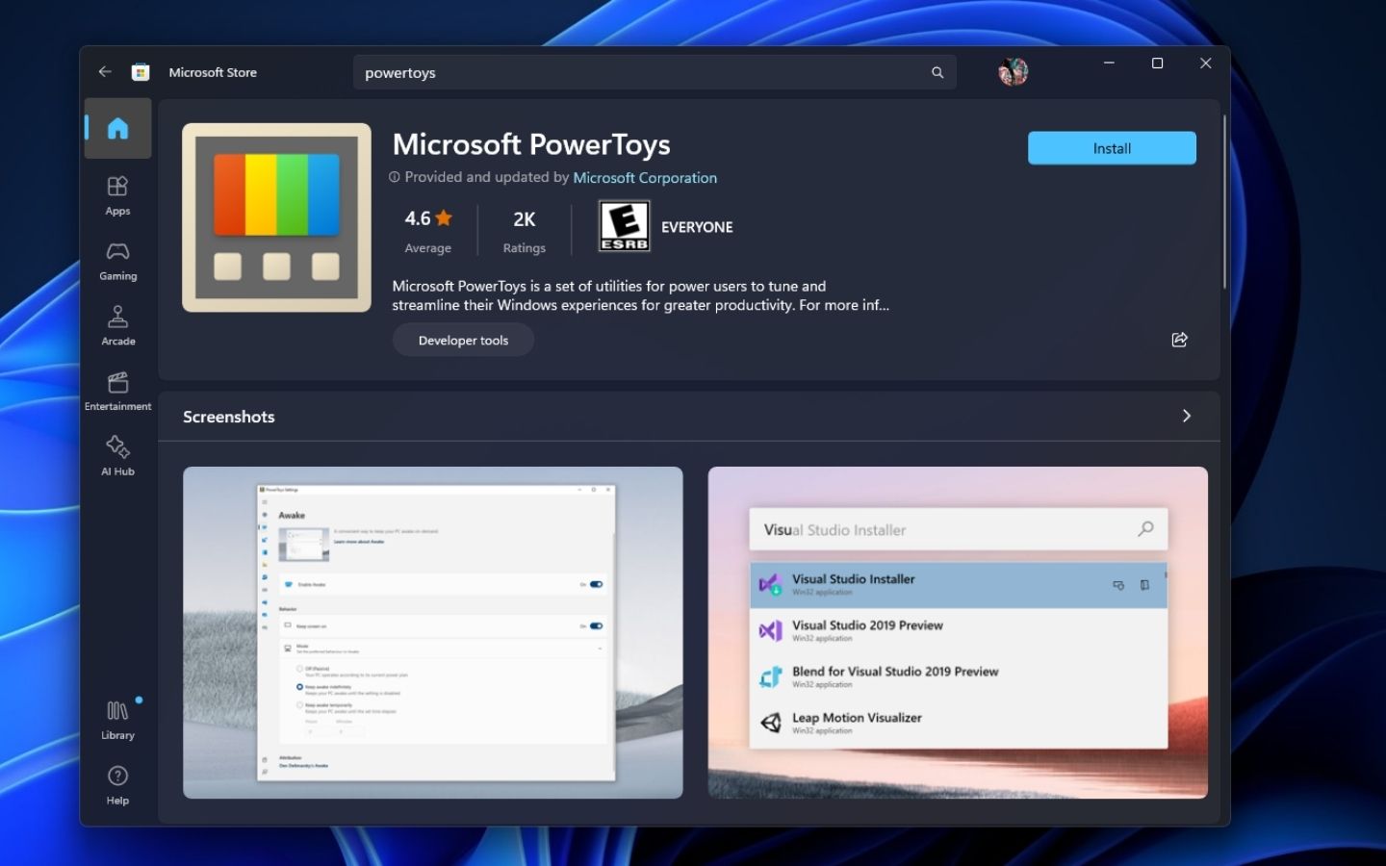Open Developer tools
The image size is (1386, 866).
point(462,340)
